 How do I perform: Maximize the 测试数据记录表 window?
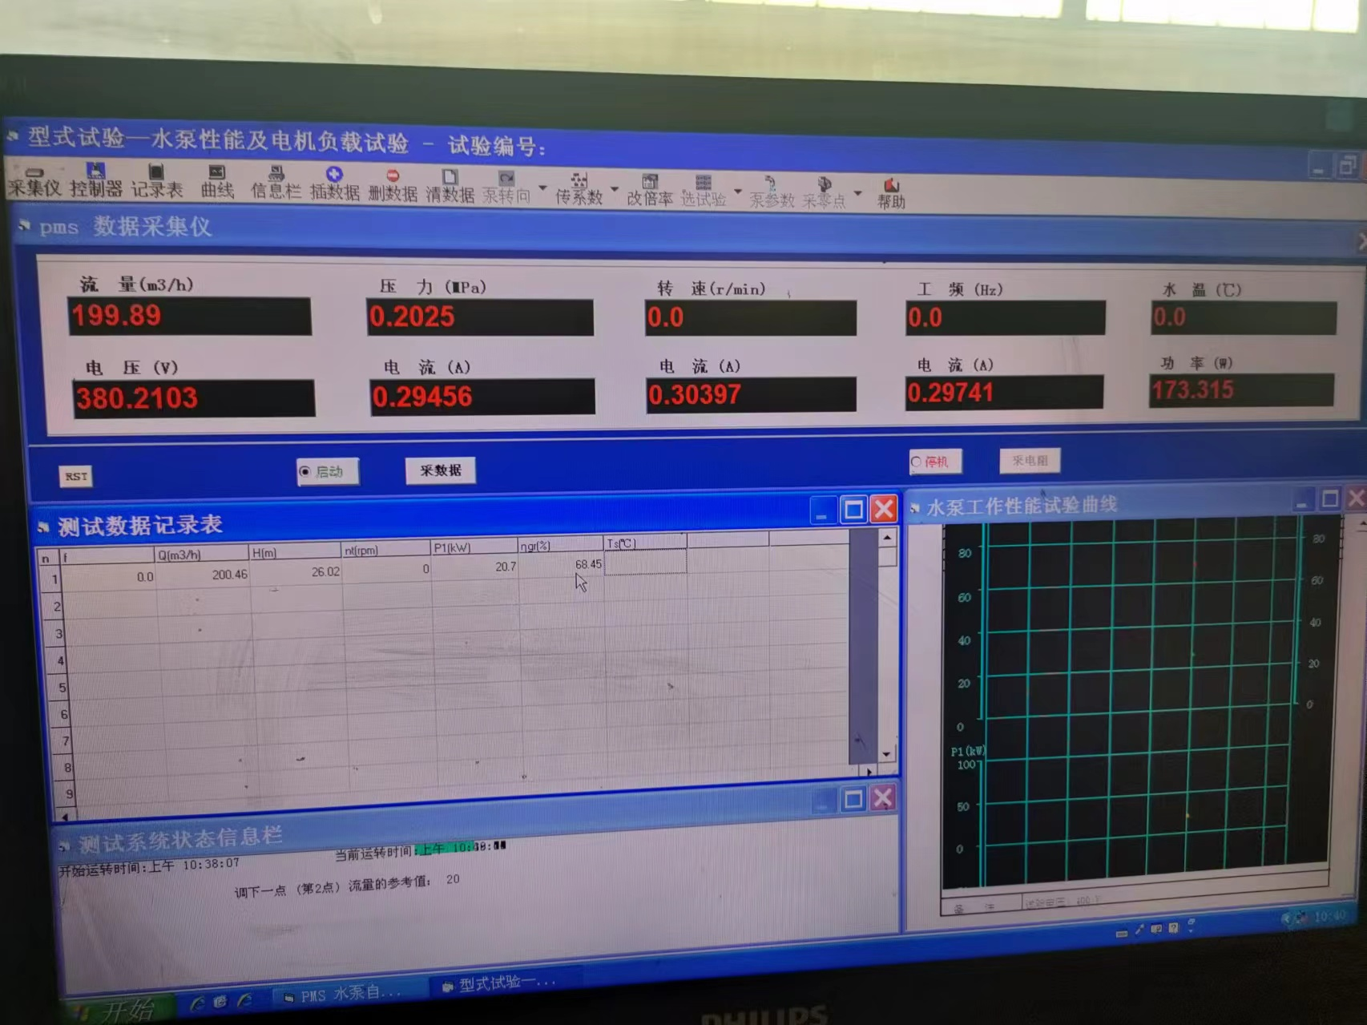[x=853, y=510]
